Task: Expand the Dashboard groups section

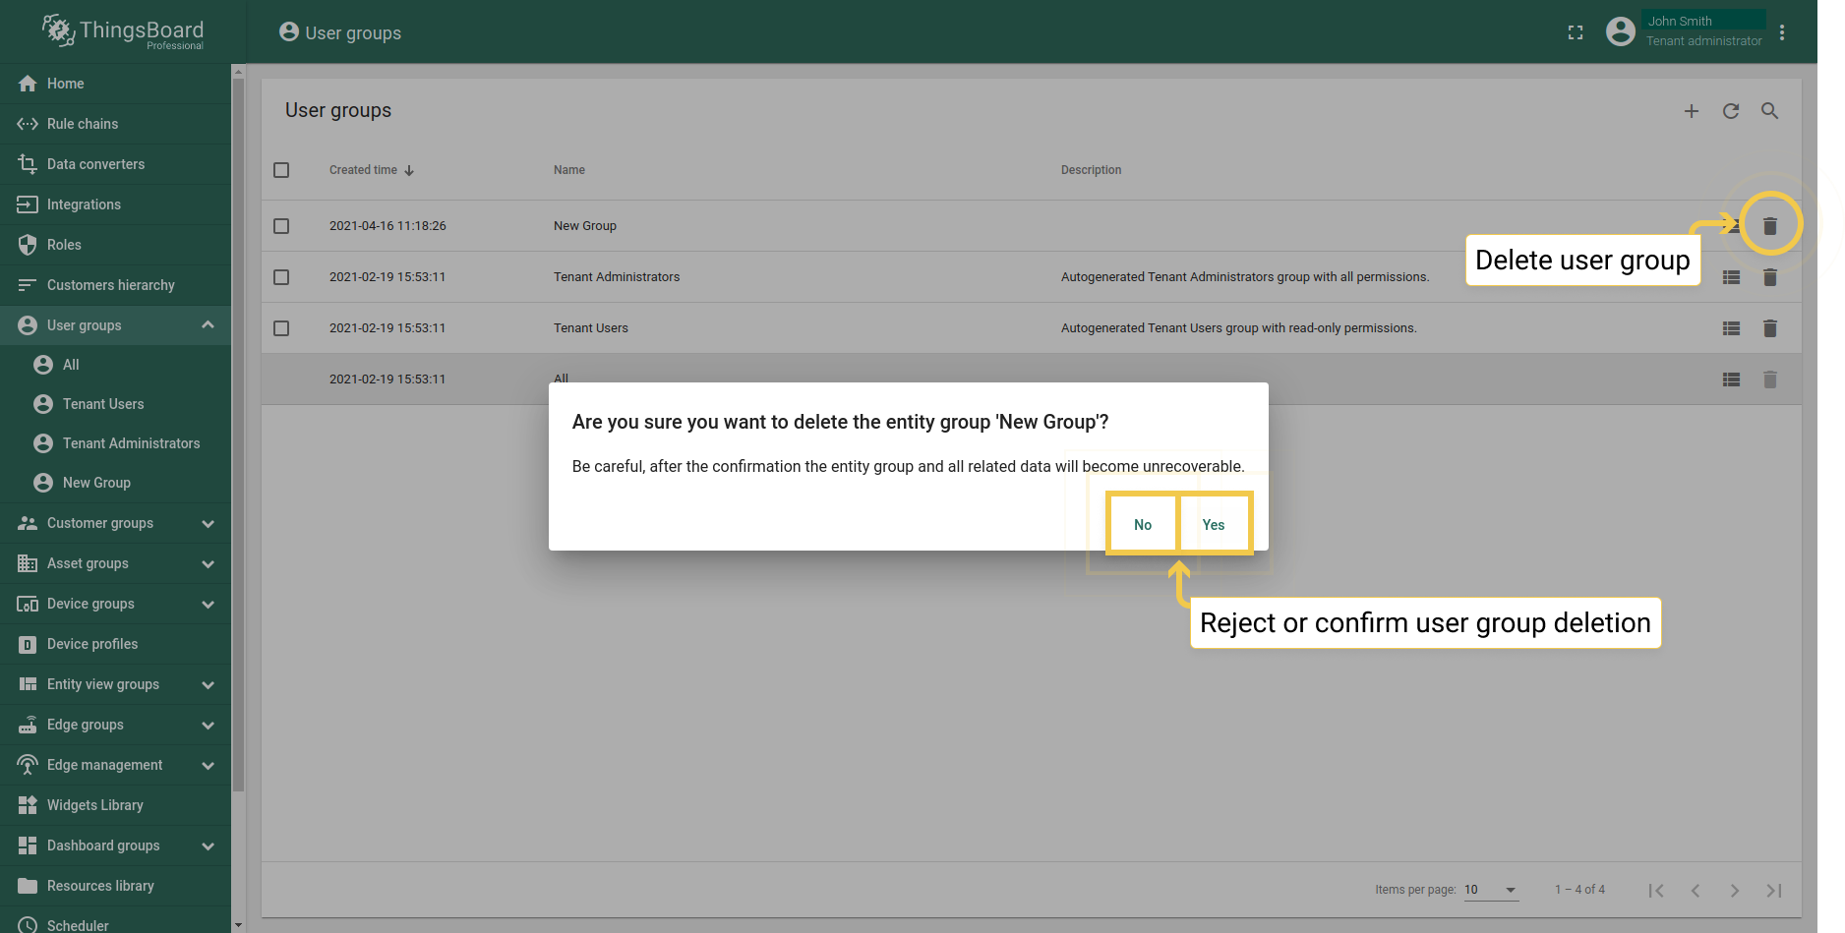Action: click(x=208, y=846)
